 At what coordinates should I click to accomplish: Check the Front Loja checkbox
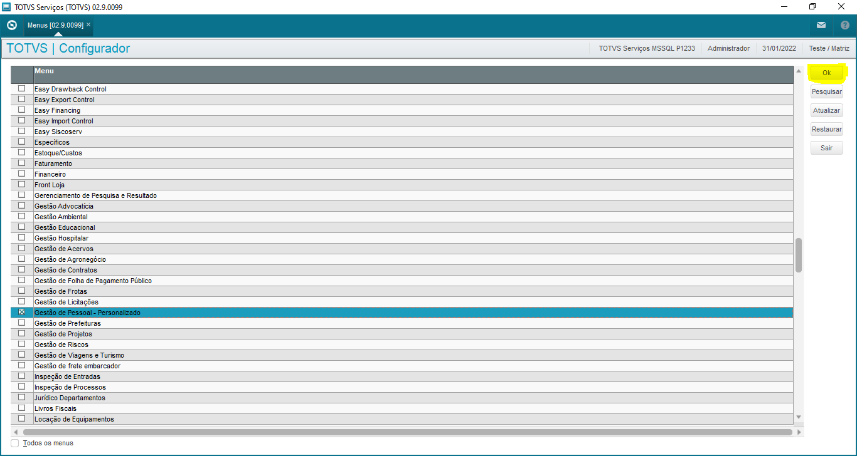pyautogui.click(x=22, y=185)
